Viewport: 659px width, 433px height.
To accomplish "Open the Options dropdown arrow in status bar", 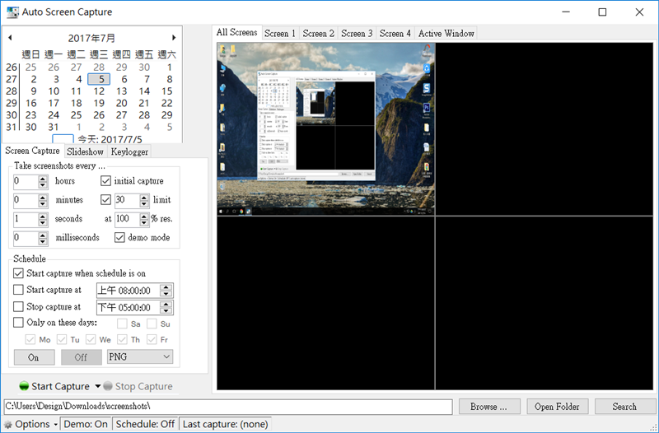I will point(55,425).
